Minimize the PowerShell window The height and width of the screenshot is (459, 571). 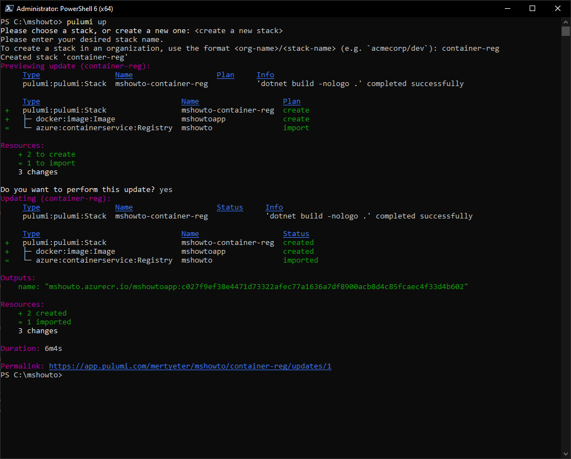click(x=508, y=8)
